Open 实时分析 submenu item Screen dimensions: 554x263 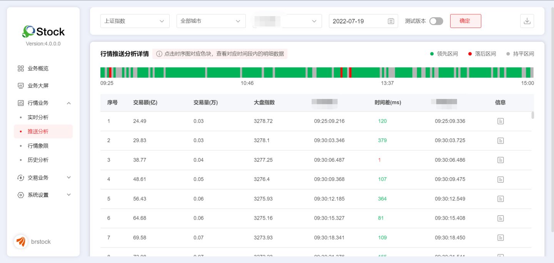[38, 117]
